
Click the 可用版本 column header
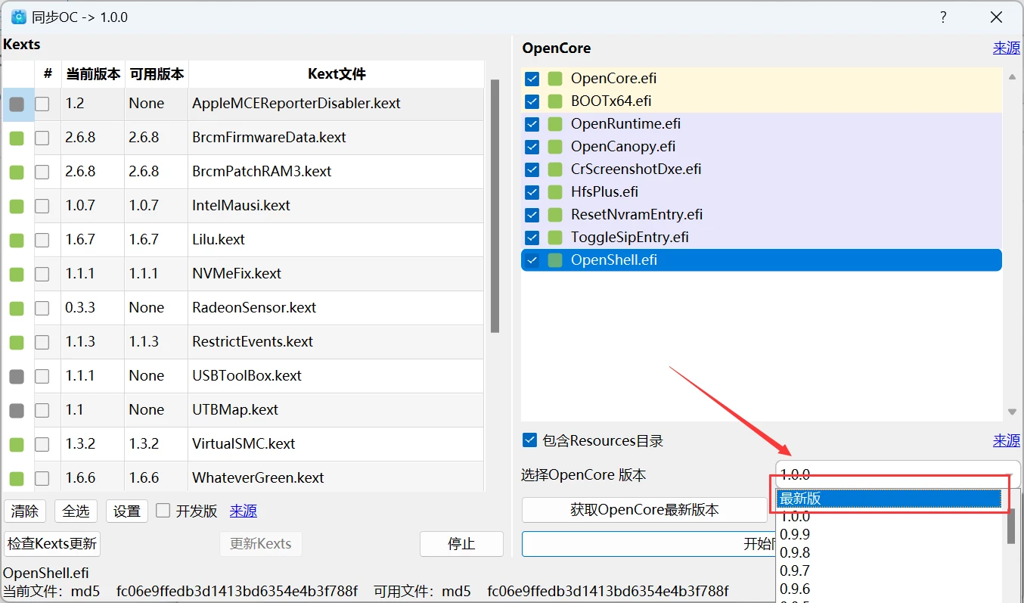pyautogui.click(x=157, y=74)
